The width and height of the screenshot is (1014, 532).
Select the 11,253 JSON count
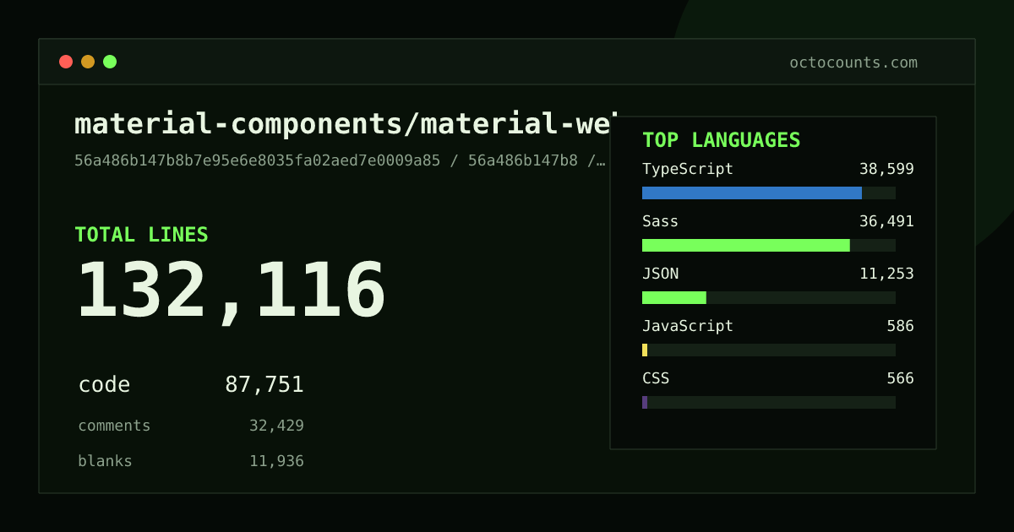(886, 274)
